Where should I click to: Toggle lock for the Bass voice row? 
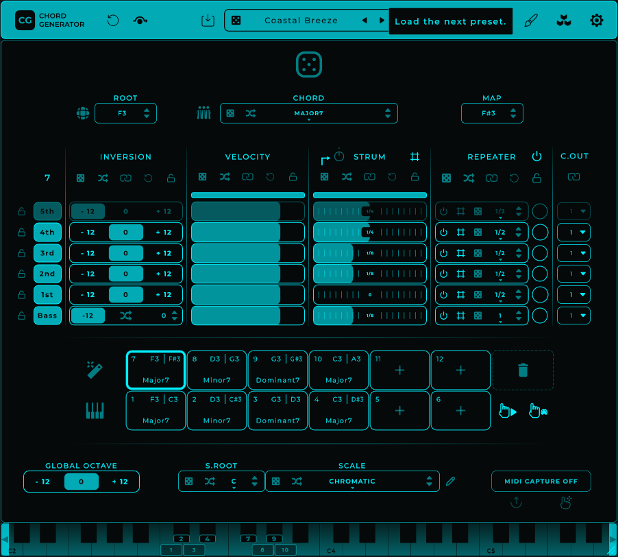pyautogui.click(x=22, y=316)
